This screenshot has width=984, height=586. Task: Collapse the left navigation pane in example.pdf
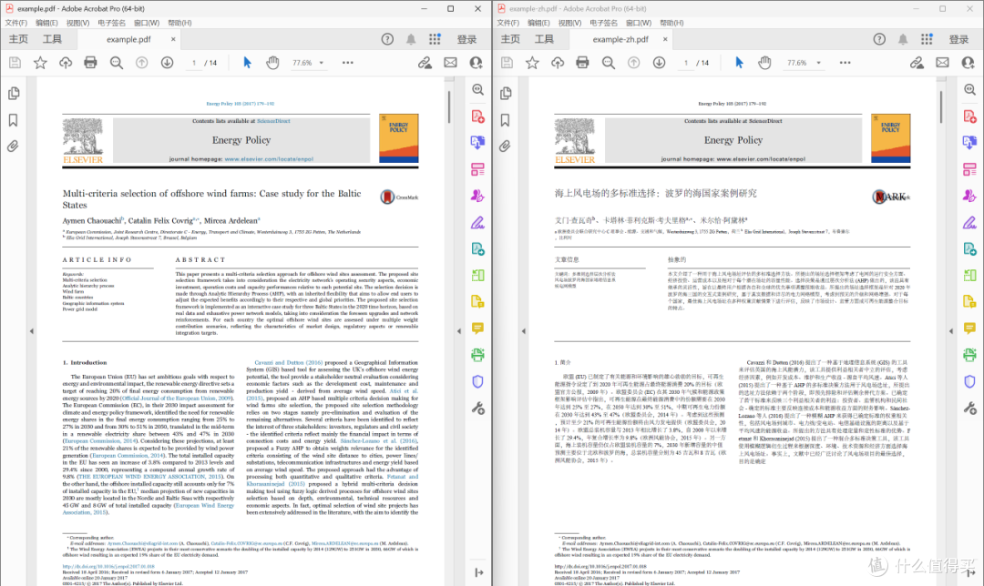31,331
